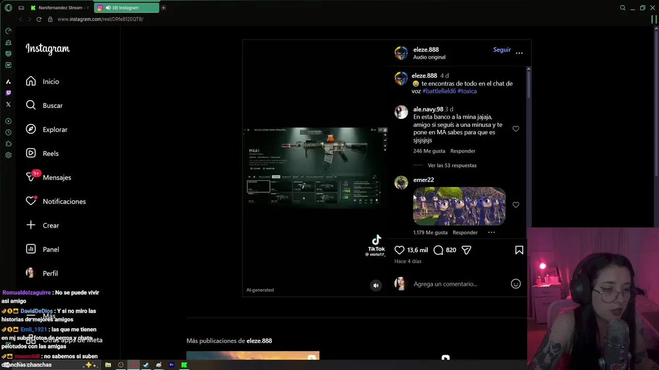Expand Ver las 53 respuestas
The image size is (659, 370).
(x=452, y=165)
